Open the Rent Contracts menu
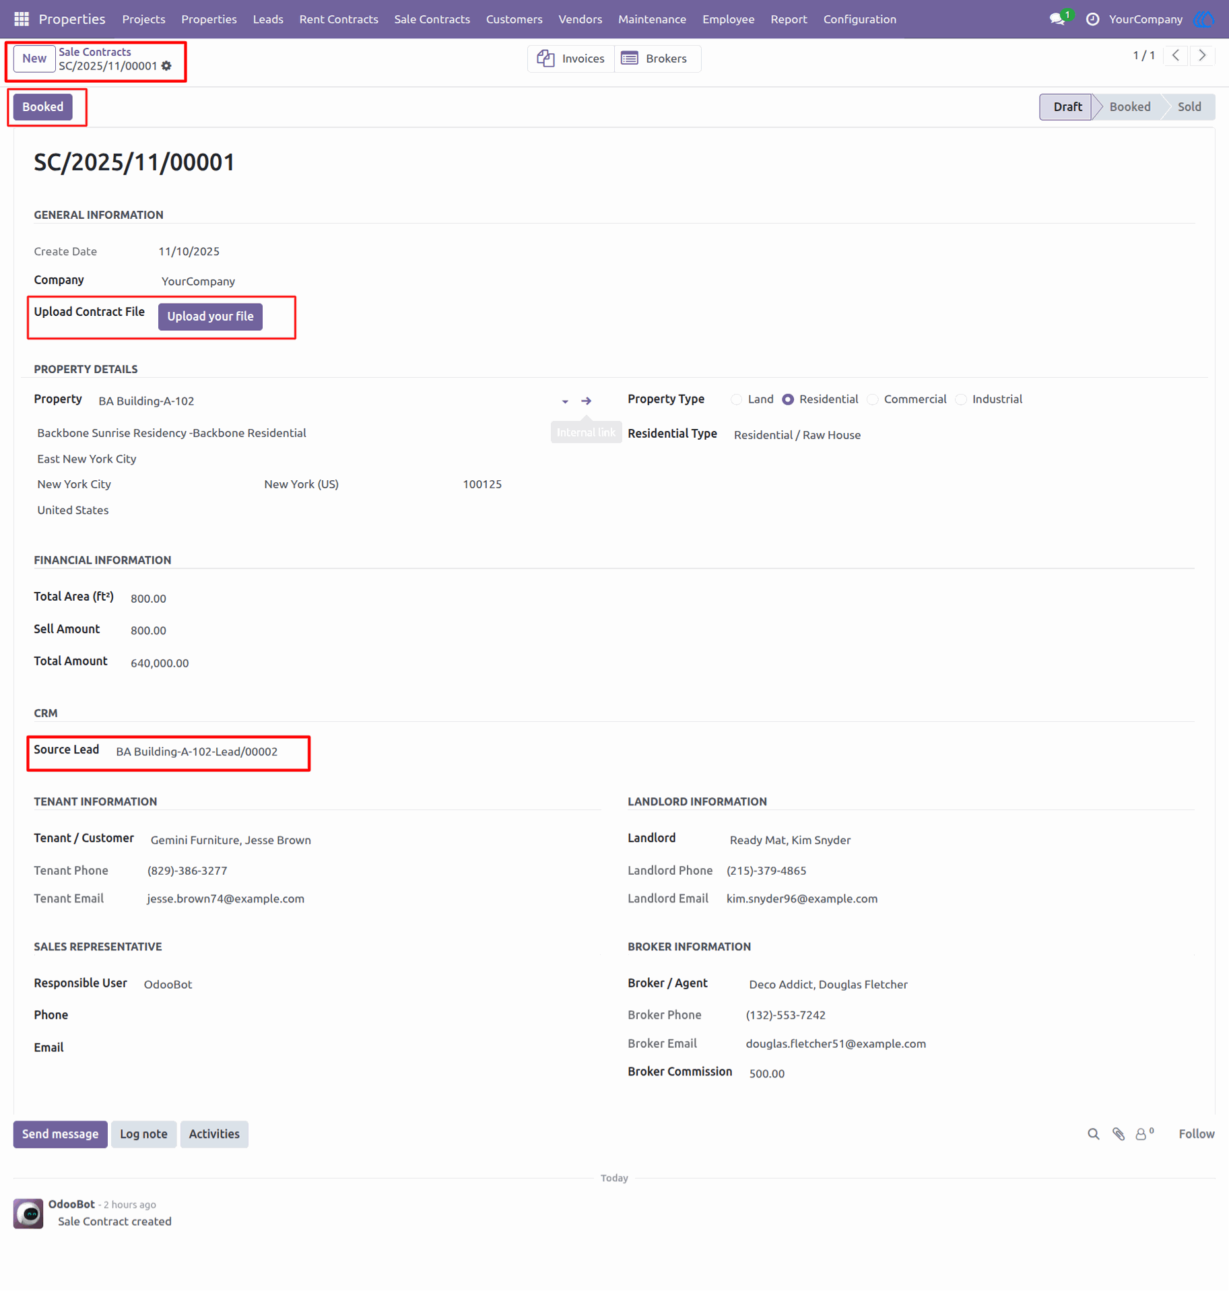This screenshot has width=1229, height=1293. click(339, 19)
